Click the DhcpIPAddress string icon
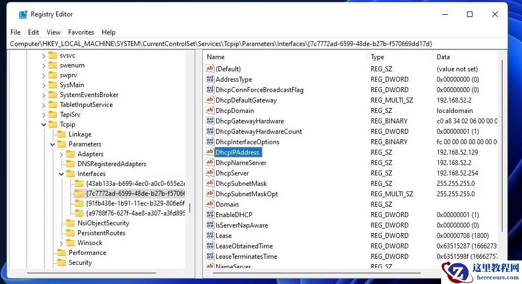 [210, 152]
